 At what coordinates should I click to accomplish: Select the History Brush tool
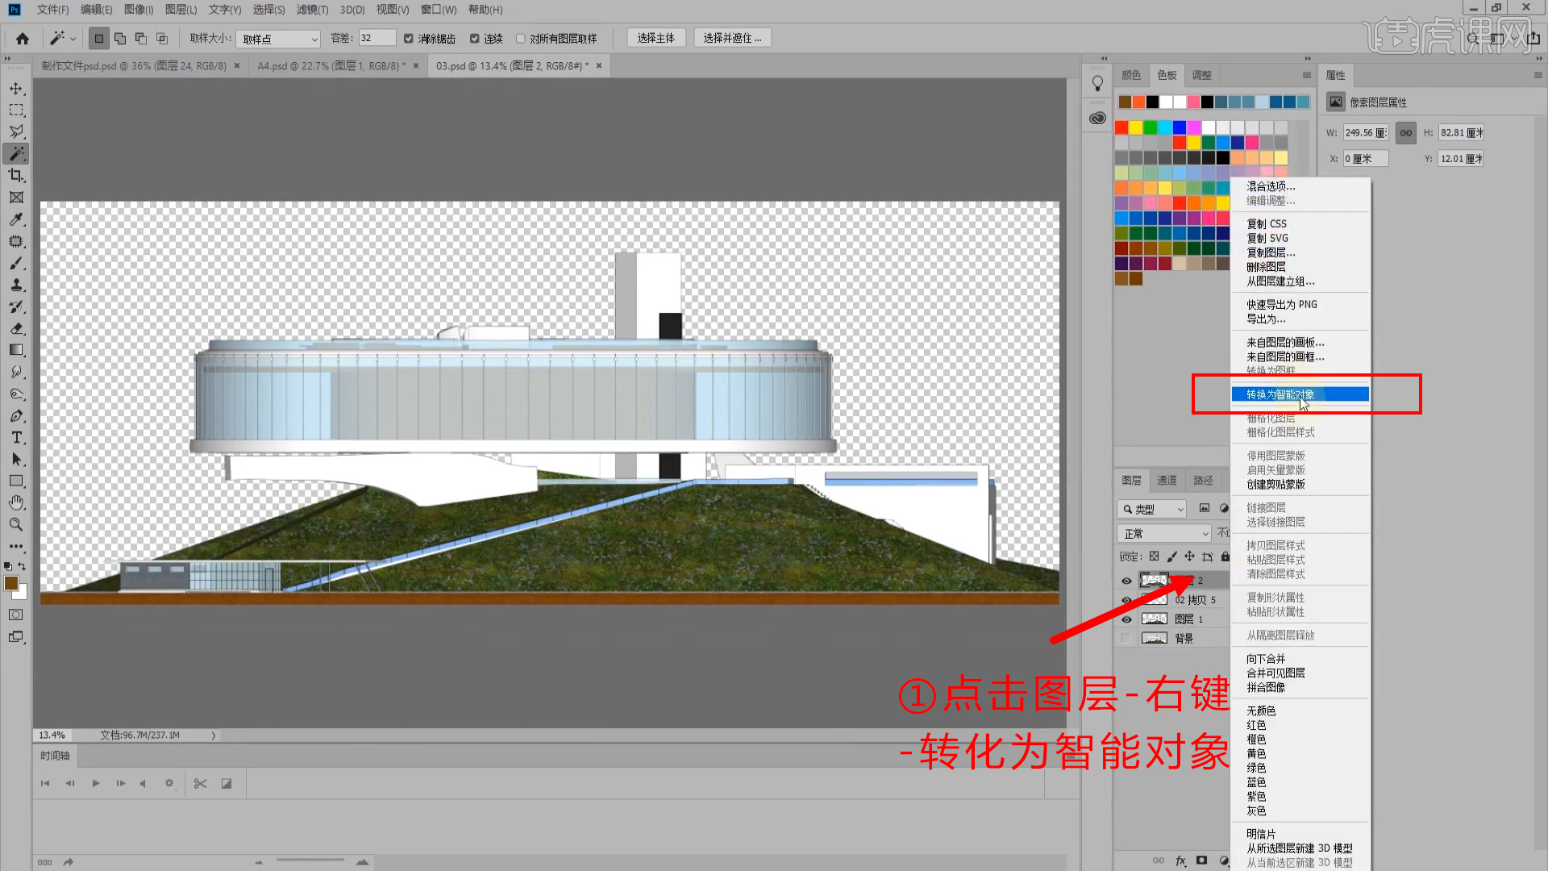coord(16,306)
